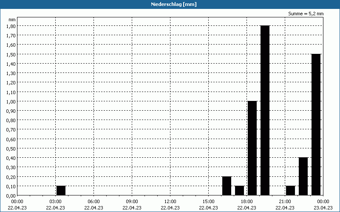Click the 03:00 time axis label
The image size is (340, 212).
click(x=56, y=202)
